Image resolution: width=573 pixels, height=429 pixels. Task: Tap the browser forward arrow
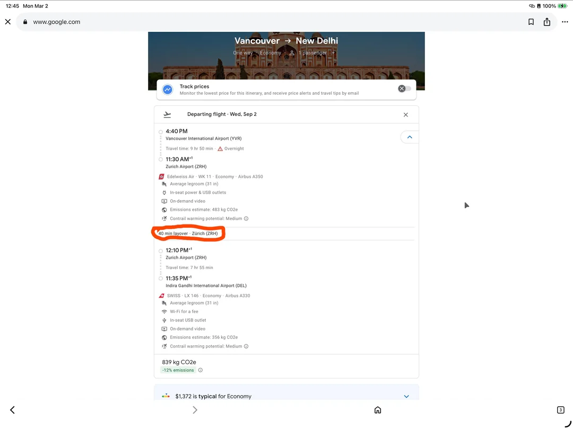195,410
